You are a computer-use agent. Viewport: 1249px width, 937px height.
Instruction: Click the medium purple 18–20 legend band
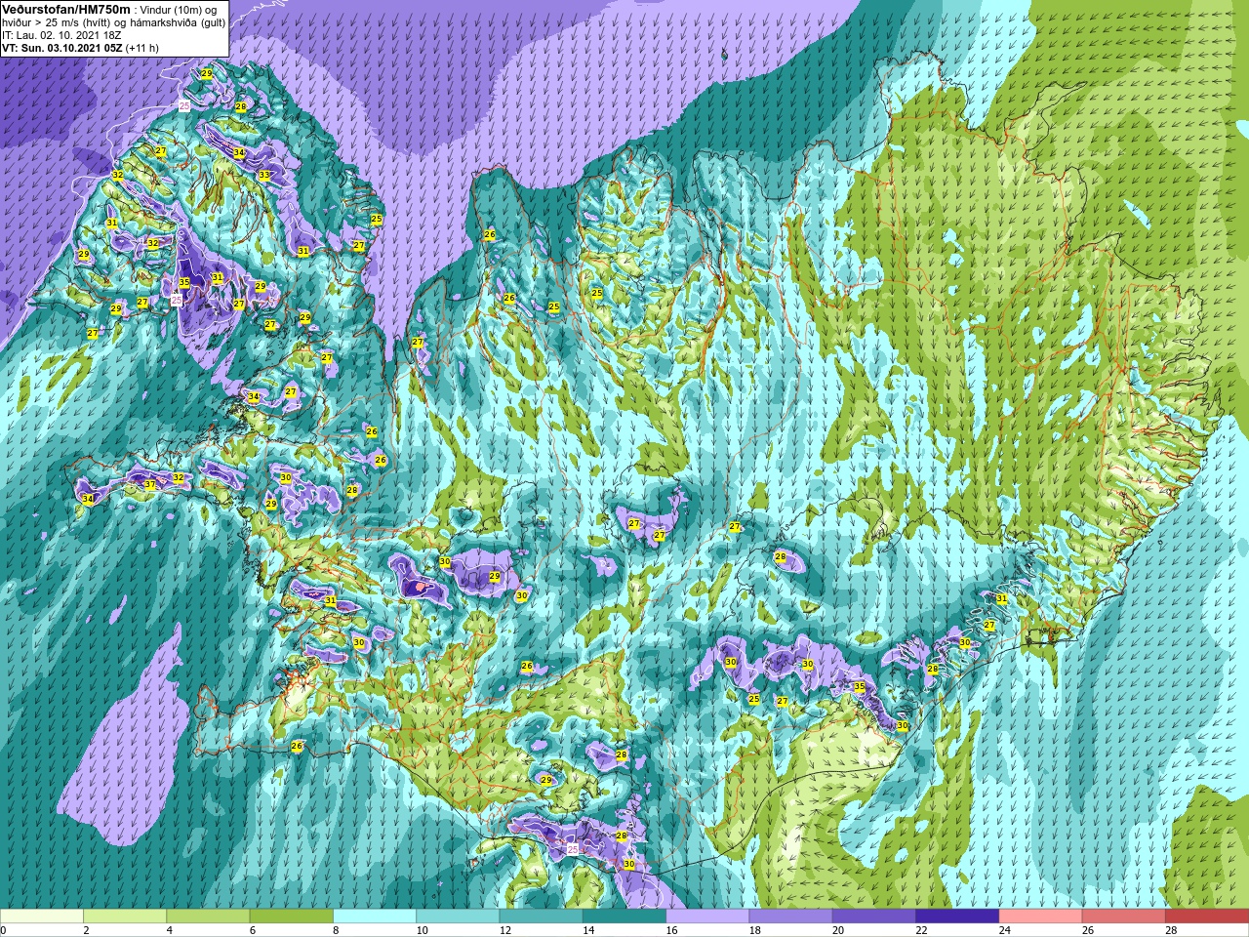pyautogui.click(x=790, y=917)
